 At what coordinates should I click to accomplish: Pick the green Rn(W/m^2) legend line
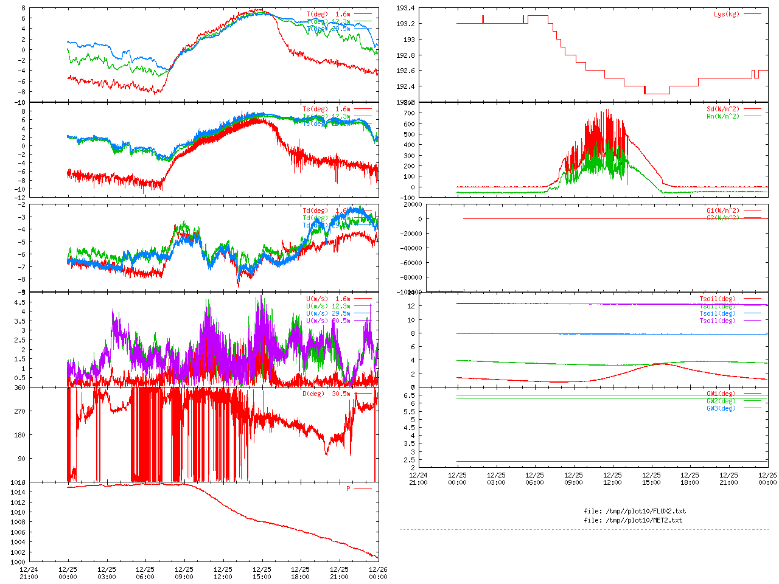pyautogui.click(x=752, y=116)
